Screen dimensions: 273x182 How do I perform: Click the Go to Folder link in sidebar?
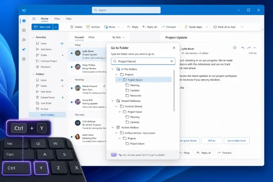pyautogui.click(x=48, y=115)
